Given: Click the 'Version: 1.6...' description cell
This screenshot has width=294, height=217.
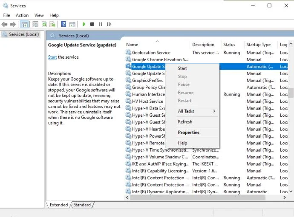Looking at the screenshot, I should click(205, 171).
